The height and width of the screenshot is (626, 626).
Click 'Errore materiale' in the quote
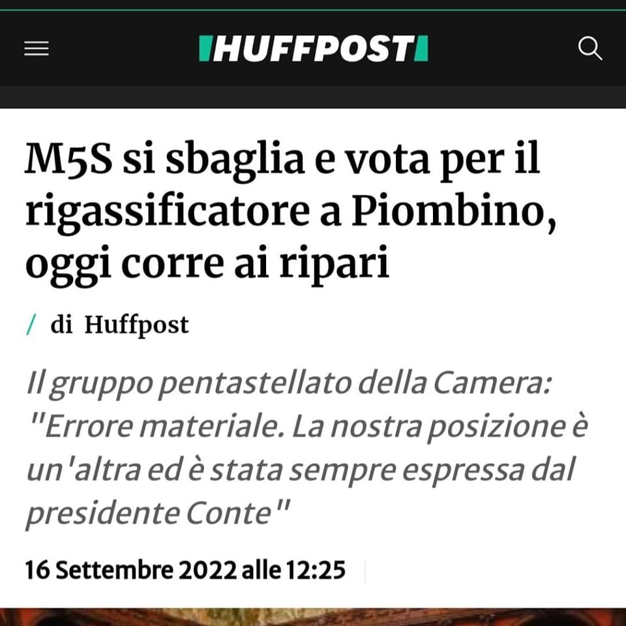(161, 426)
